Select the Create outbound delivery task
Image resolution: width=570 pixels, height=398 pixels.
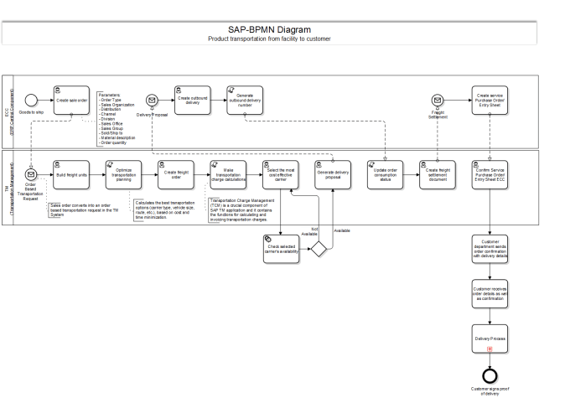pos(193,101)
